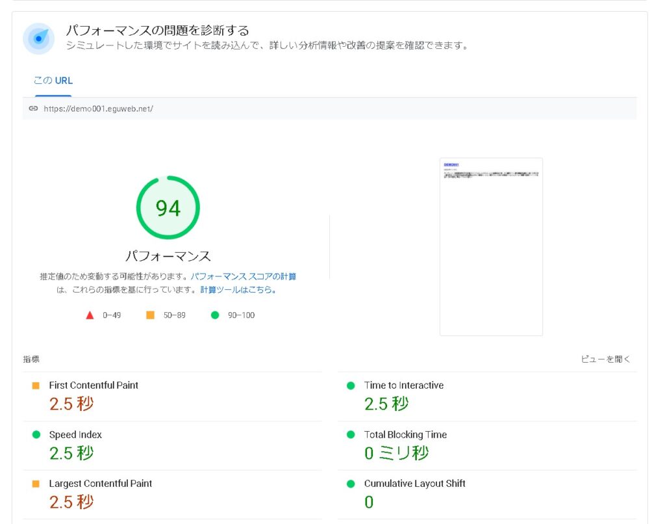Open the 計算ツールはこちら link
Image resolution: width=665 pixels, height=524 pixels.
pos(238,290)
